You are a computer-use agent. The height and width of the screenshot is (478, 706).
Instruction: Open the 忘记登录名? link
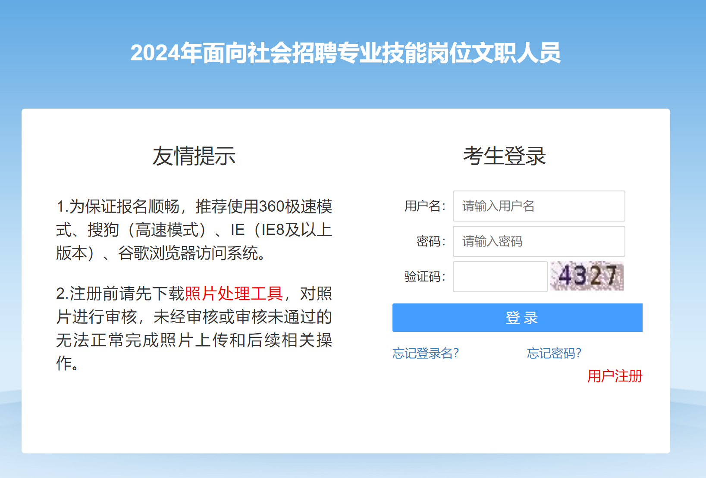pyautogui.click(x=426, y=353)
